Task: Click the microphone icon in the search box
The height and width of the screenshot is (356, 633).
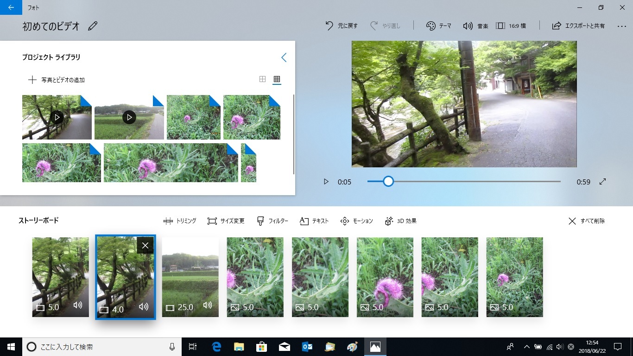Action: (172, 347)
